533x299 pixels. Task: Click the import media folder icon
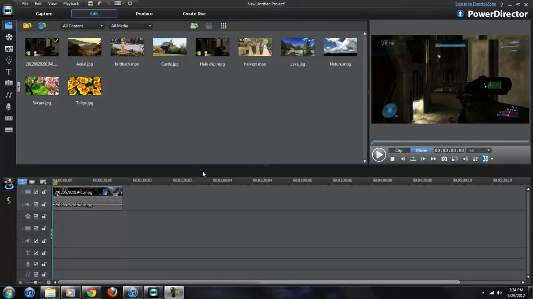27,26
